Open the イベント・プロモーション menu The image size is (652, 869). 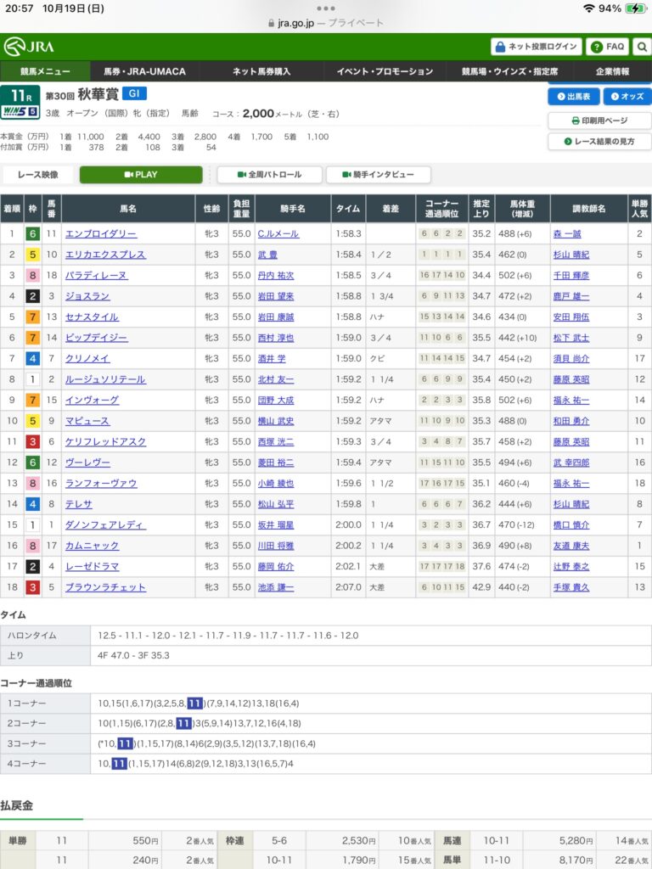point(385,71)
